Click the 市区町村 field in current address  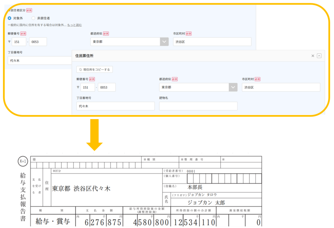(x=212, y=42)
